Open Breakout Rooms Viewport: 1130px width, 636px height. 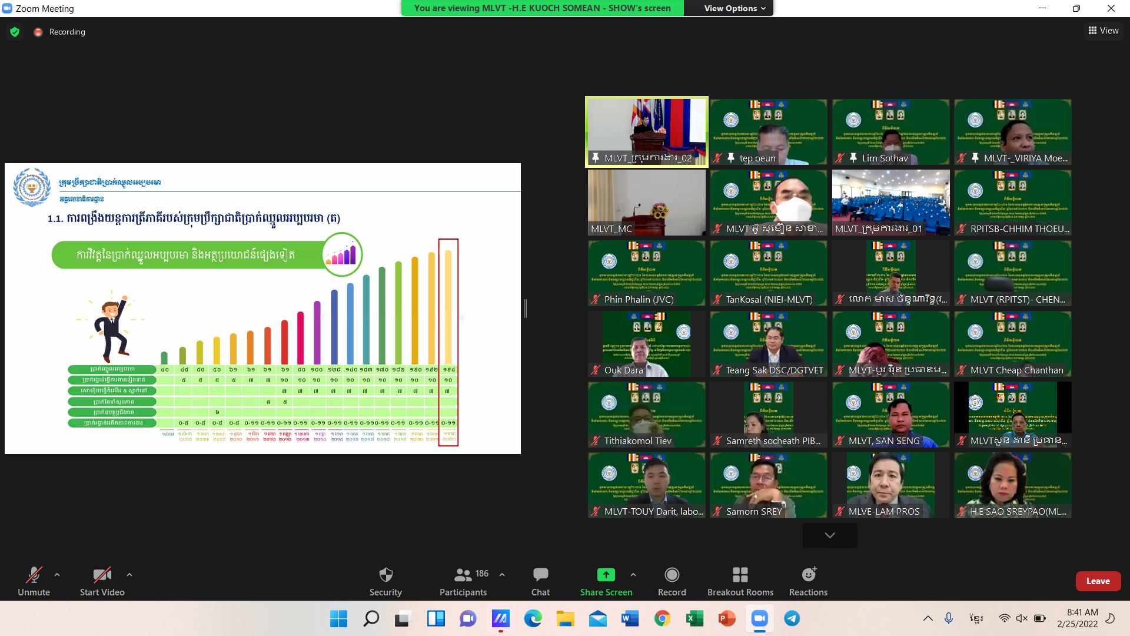click(740, 581)
